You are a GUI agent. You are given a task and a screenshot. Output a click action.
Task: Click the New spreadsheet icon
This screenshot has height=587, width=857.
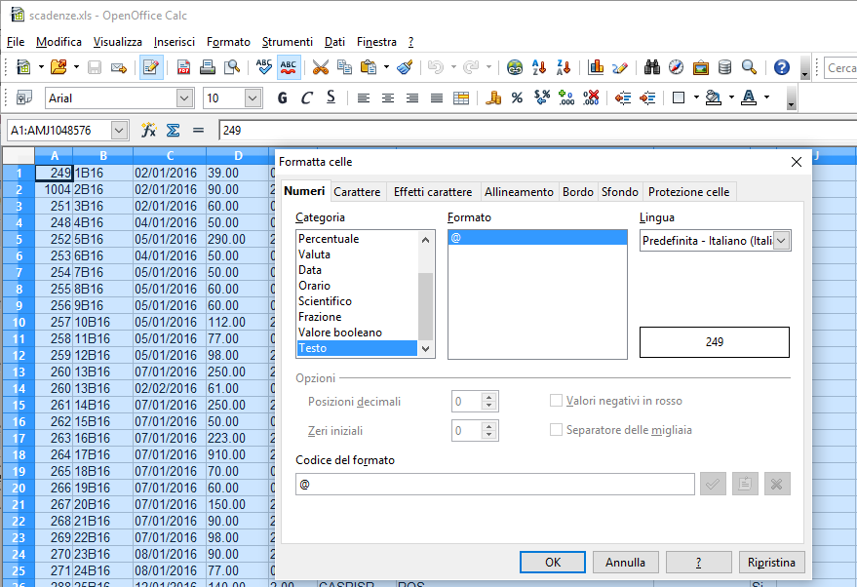(x=23, y=67)
